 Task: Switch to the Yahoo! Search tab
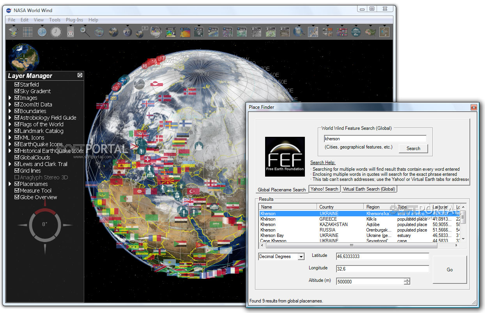point(324,189)
